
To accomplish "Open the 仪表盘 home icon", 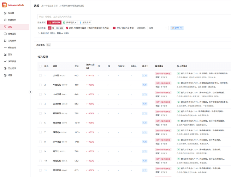I will (x=5, y=13).
